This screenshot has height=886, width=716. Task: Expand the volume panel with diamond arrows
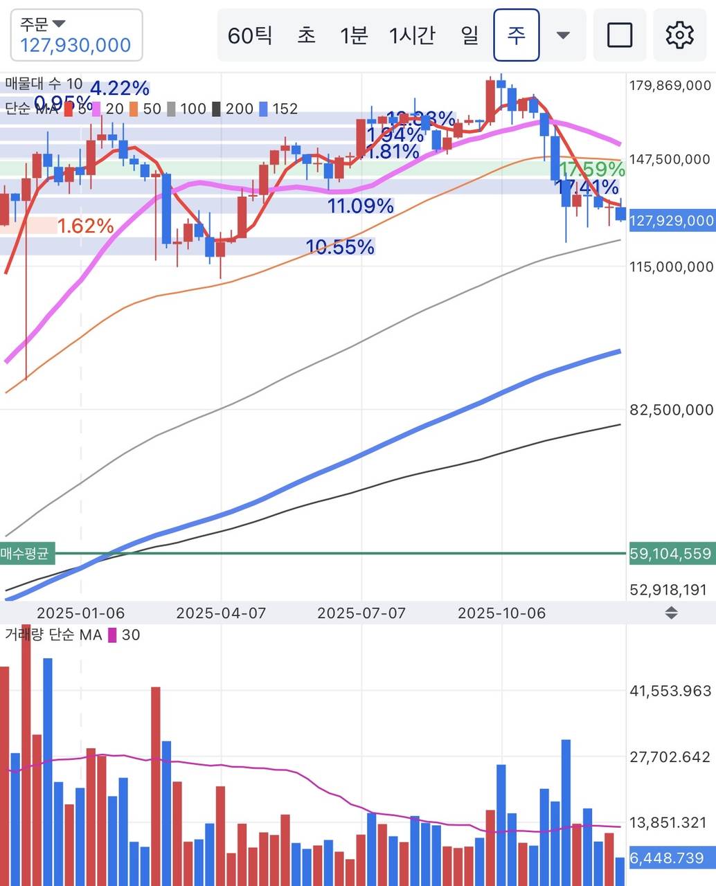point(670,613)
